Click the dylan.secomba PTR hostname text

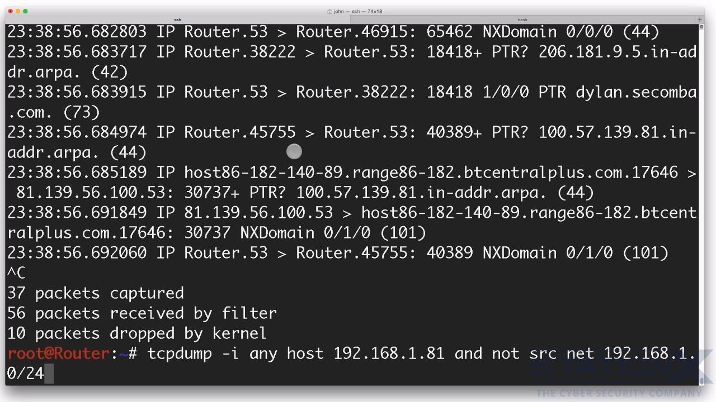pyautogui.click(x=636, y=92)
